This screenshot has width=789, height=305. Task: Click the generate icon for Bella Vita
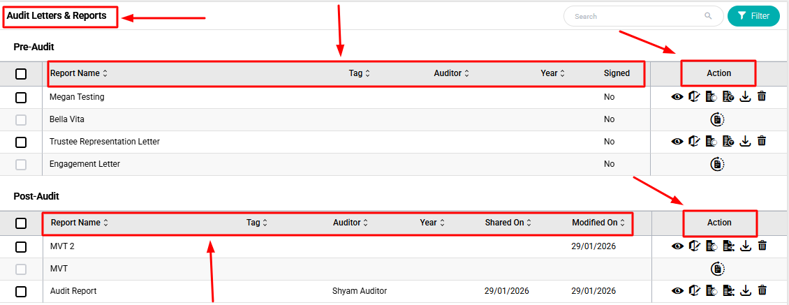click(717, 119)
